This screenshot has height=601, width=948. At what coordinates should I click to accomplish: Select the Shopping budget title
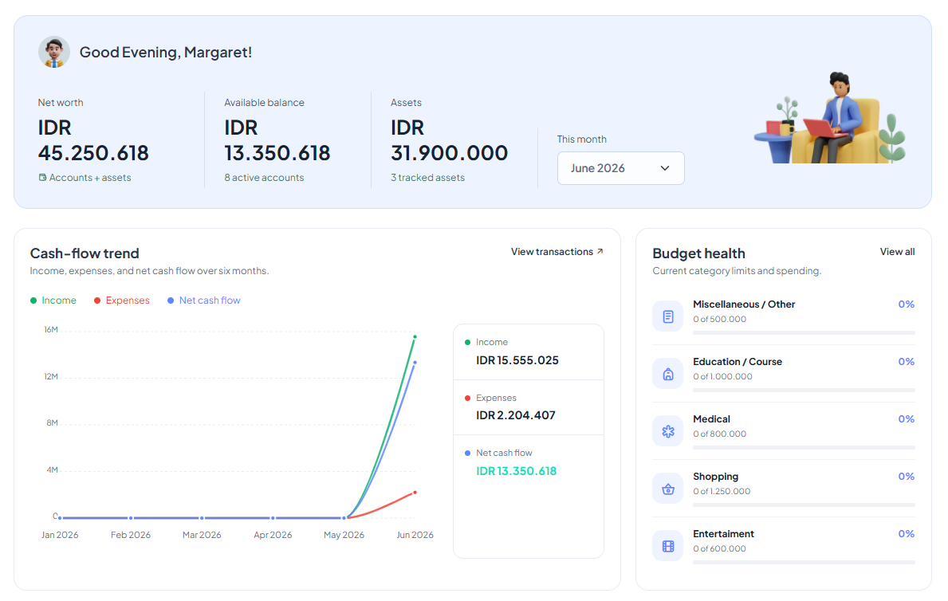pyautogui.click(x=715, y=477)
